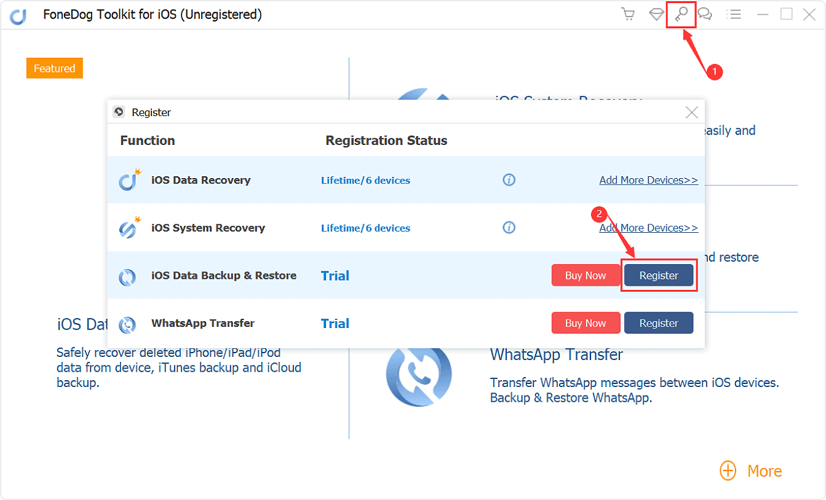Click the plus icon beside More
Image resolution: width=826 pixels, height=500 pixels.
click(728, 471)
